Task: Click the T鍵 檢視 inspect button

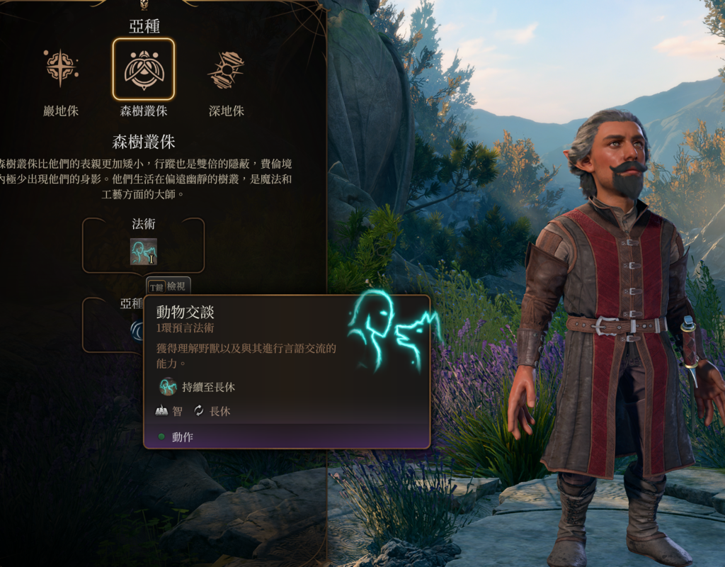Action: tap(169, 286)
